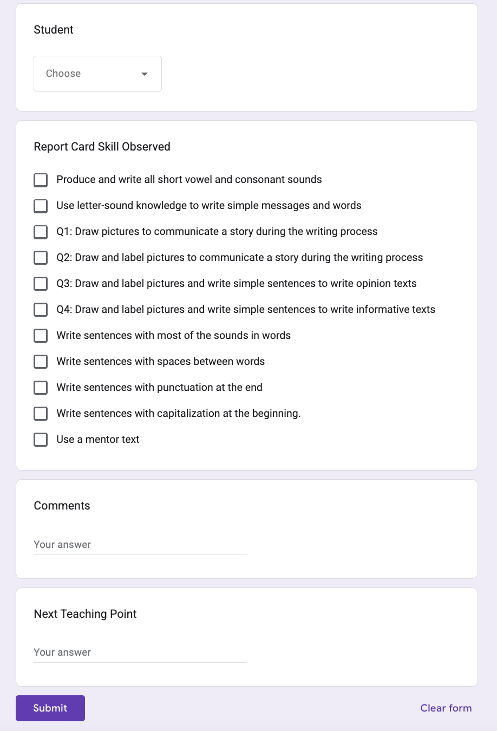Check 'most of the sounds in words' box

click(x=41, y=336)
